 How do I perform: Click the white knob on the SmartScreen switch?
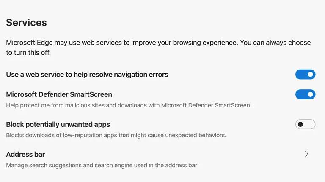[x=311, y=94]
